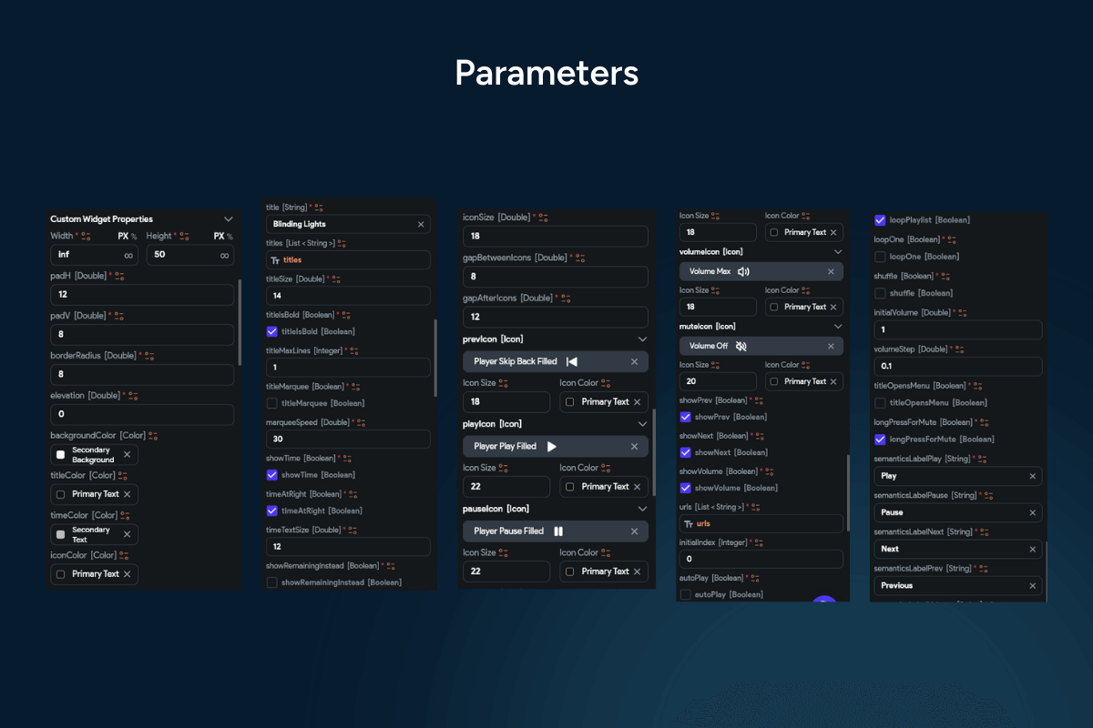Collapse the volumeIcon section chevron
Screen dimensions: 1093x728
pos(838,251)
